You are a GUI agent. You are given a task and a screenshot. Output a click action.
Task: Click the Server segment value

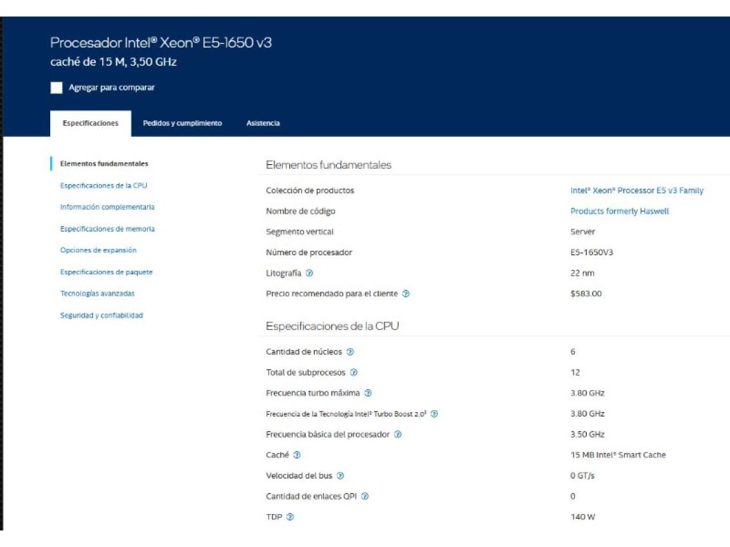(x=582, y=231)
